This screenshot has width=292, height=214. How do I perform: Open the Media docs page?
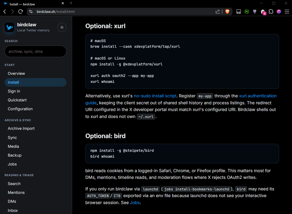13,146
